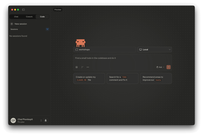This screenshot has height=136, width=203.
Task: Toggle the sidebar panel icon
Action: [x=23, y=10]
